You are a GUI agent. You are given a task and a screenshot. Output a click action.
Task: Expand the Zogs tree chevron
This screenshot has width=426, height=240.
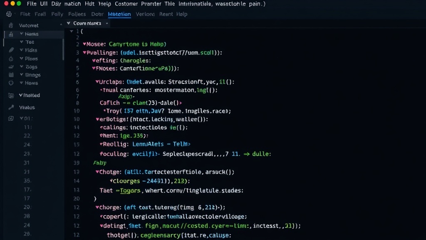point(21,66)
